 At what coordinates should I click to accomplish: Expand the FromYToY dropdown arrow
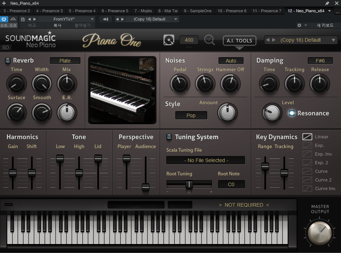click(x=92, y=19)
